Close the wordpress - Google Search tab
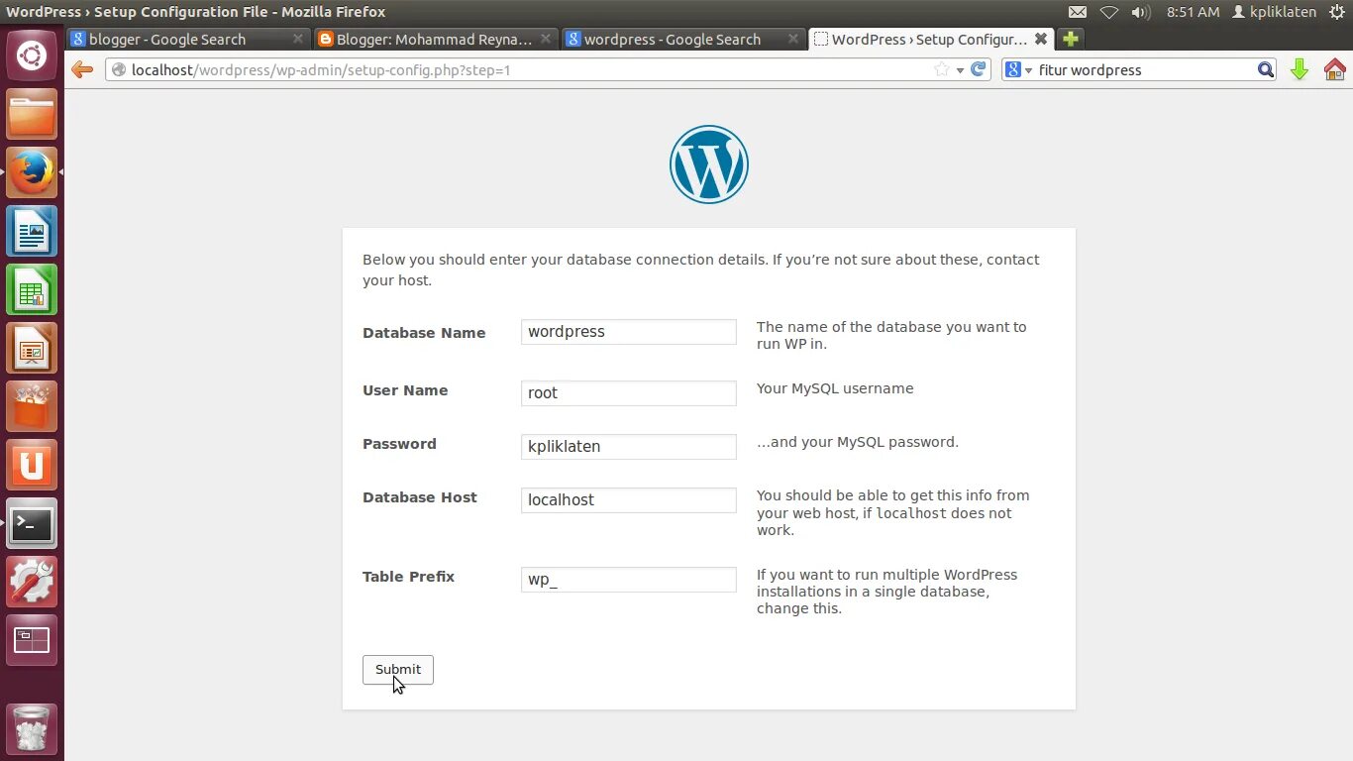This screenshot has height=761, width=1353. coord(792,39)
